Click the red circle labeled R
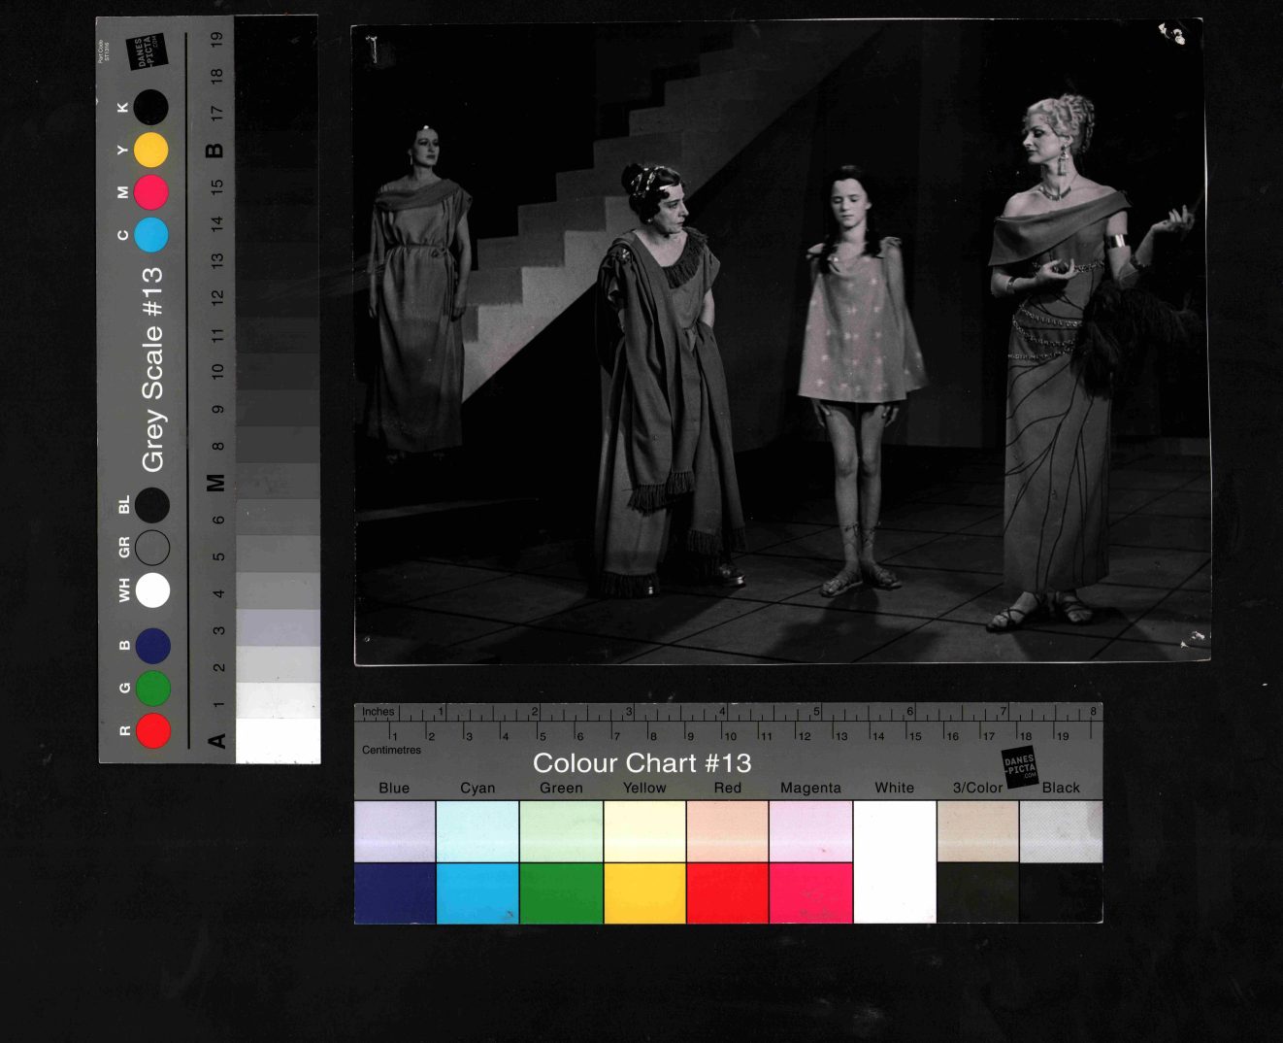This screenshot has height=1043, width=1283. [153, 730]
